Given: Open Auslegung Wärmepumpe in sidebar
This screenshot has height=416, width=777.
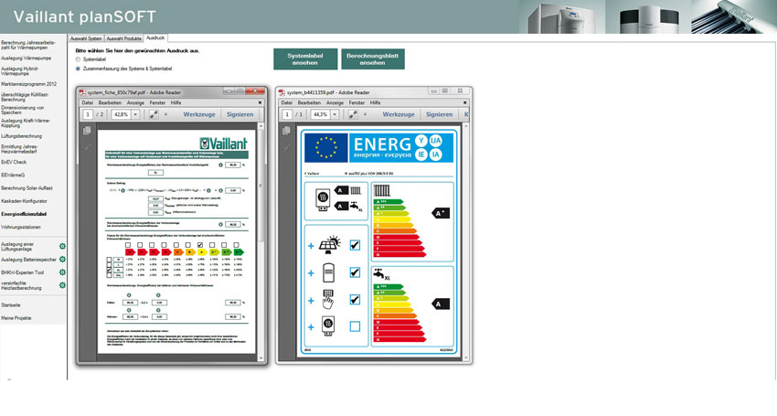Looking at the screenshot, I should coord(27,59).
